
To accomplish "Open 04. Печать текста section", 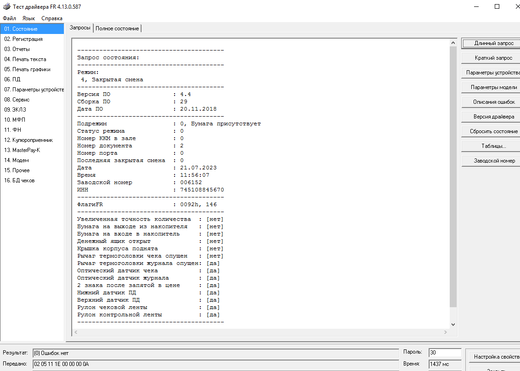I will 32,59.
